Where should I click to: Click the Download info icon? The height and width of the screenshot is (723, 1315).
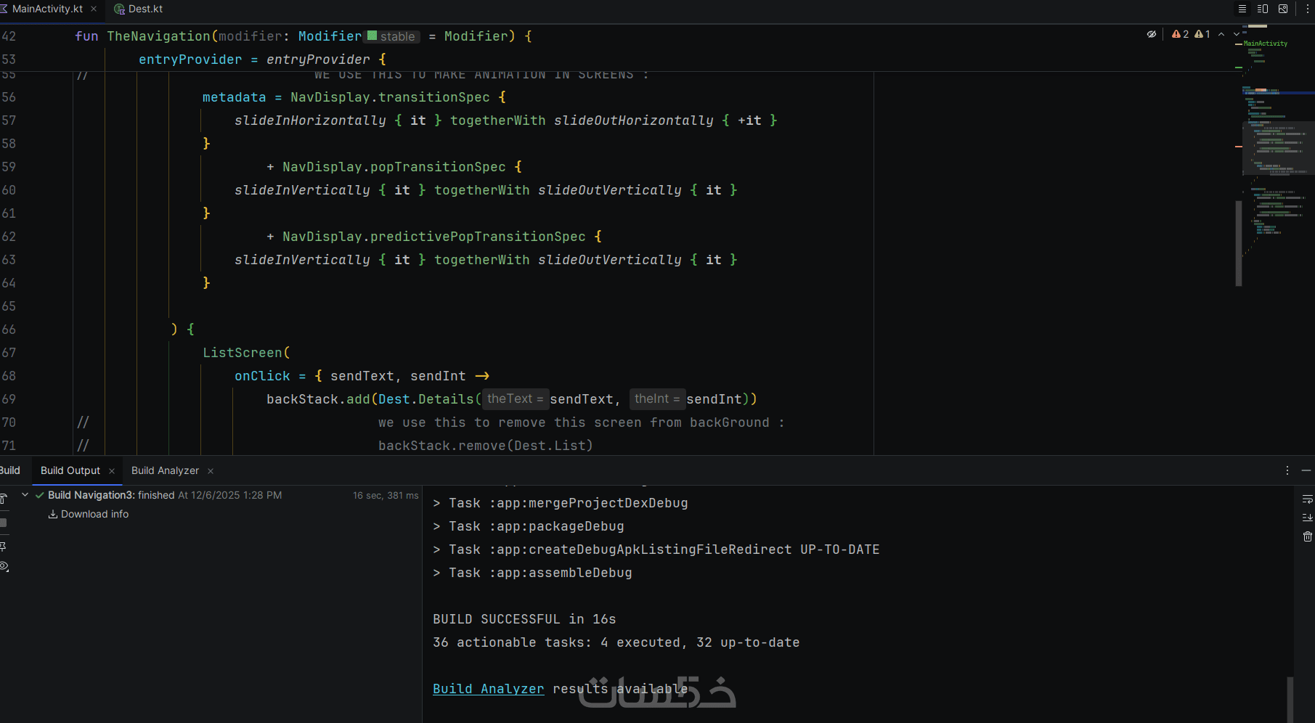pos(53,514)
